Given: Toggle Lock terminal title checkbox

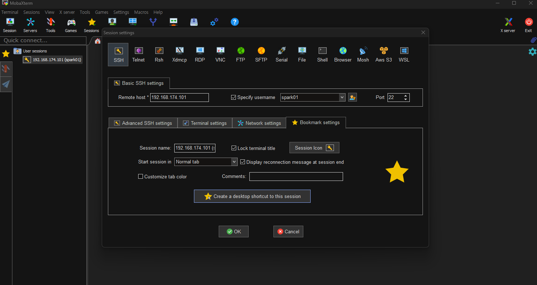Looking at the screenshot, I should (x=234, y=148).
